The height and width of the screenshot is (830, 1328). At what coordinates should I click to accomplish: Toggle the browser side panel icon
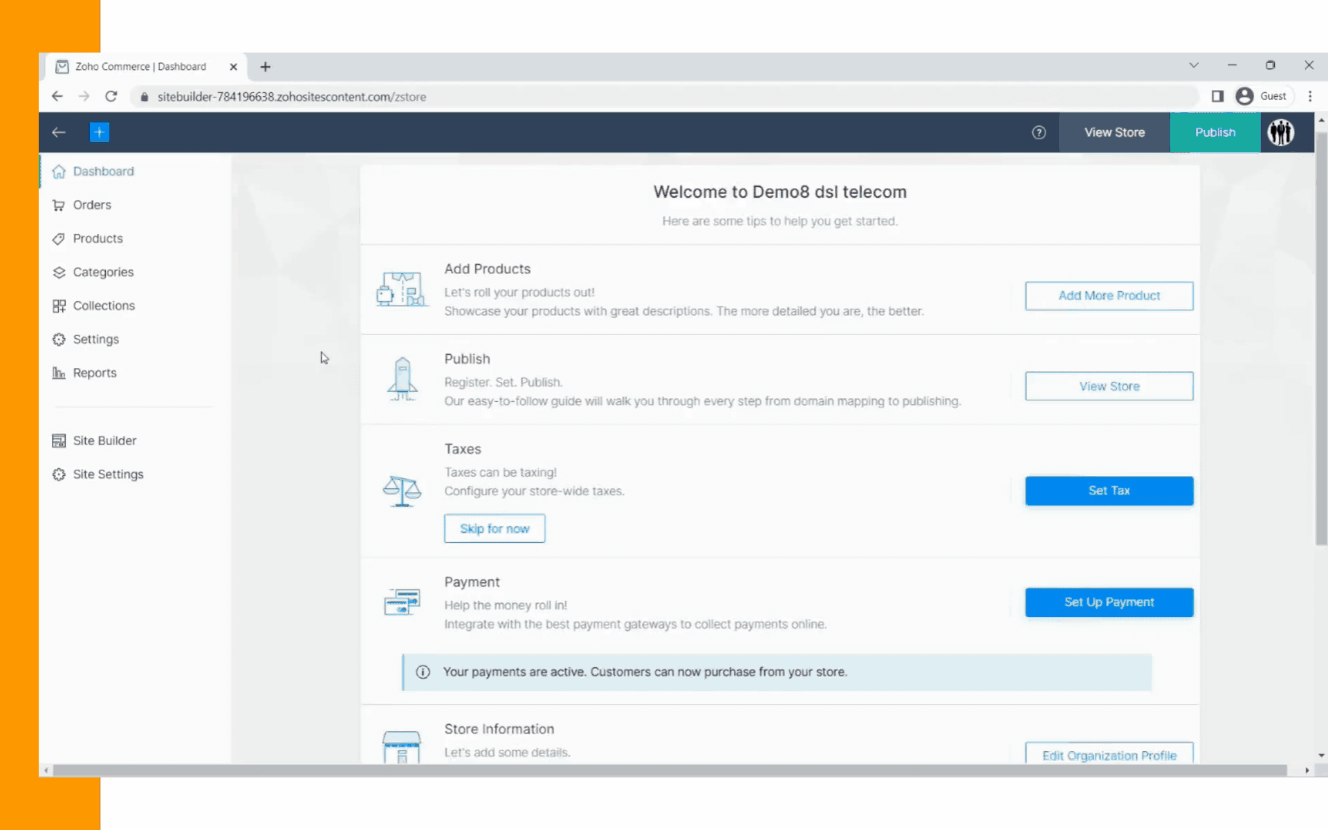(1217, 96)
